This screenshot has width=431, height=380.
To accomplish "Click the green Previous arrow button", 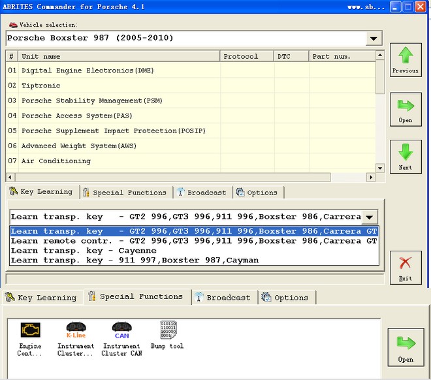I will tap(405, 60).
